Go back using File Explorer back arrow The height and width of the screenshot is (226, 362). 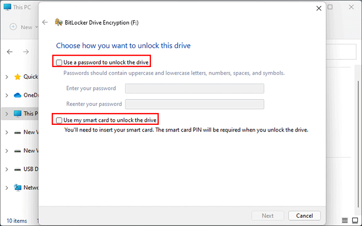pyautogui.click(x=10, y=52)
